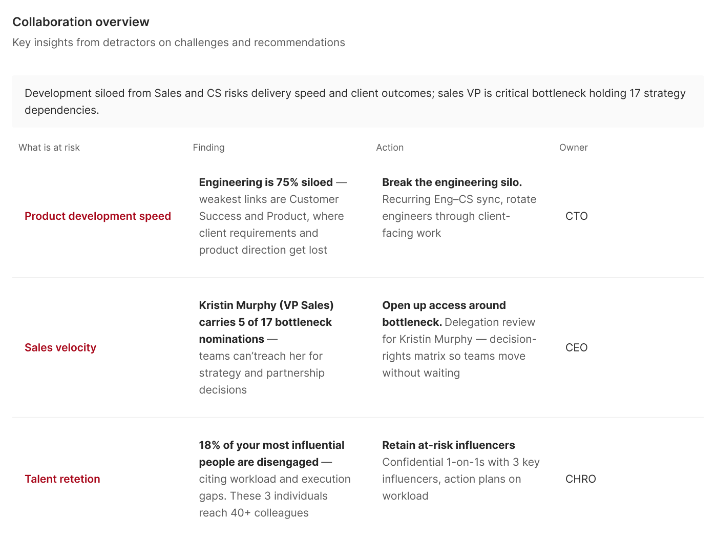Click the CTO owner cell
The image size is (716, 558).
coord(577,216)
